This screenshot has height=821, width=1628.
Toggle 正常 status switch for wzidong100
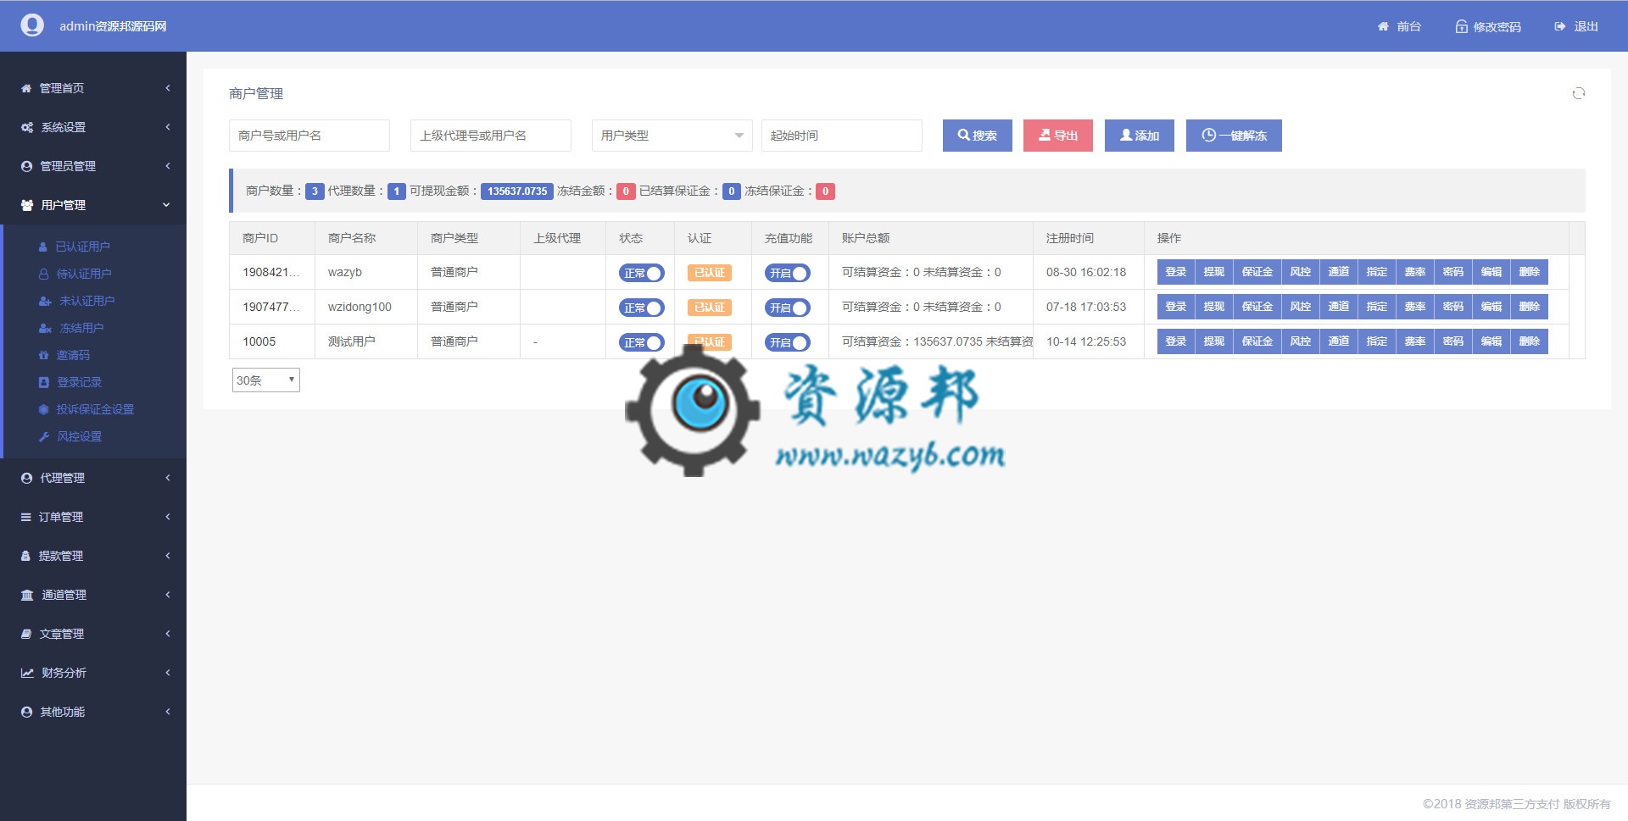tap(641, 308)
